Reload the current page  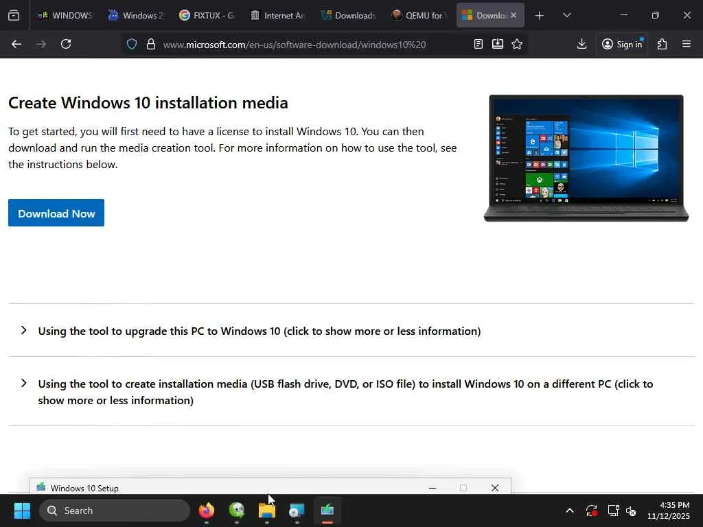point(66,44)
